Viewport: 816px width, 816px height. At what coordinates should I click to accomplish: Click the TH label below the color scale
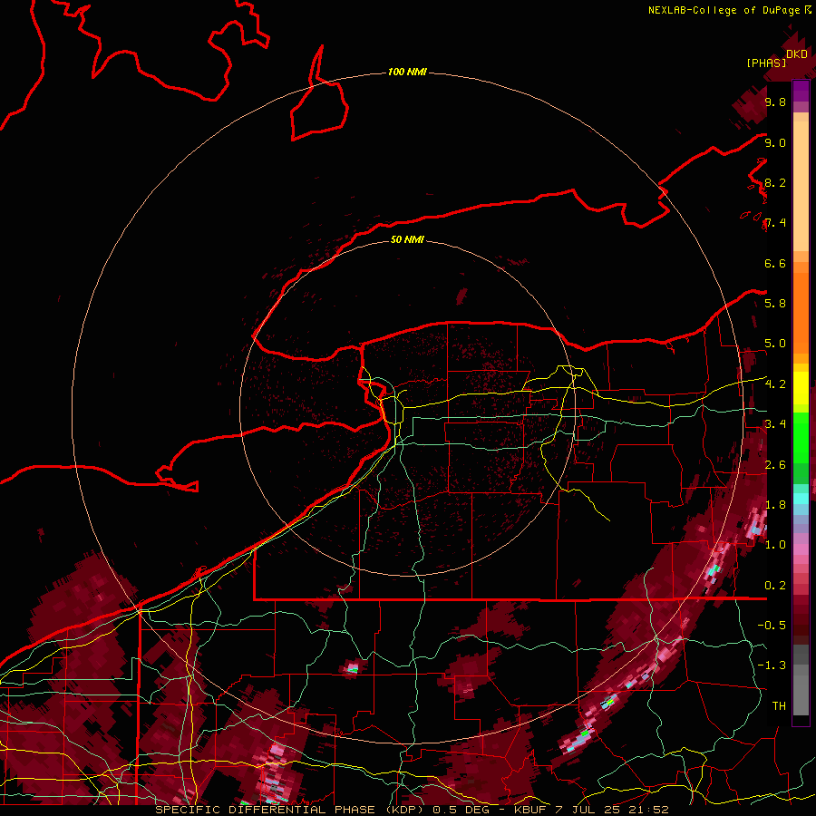(x=779, y=705)
